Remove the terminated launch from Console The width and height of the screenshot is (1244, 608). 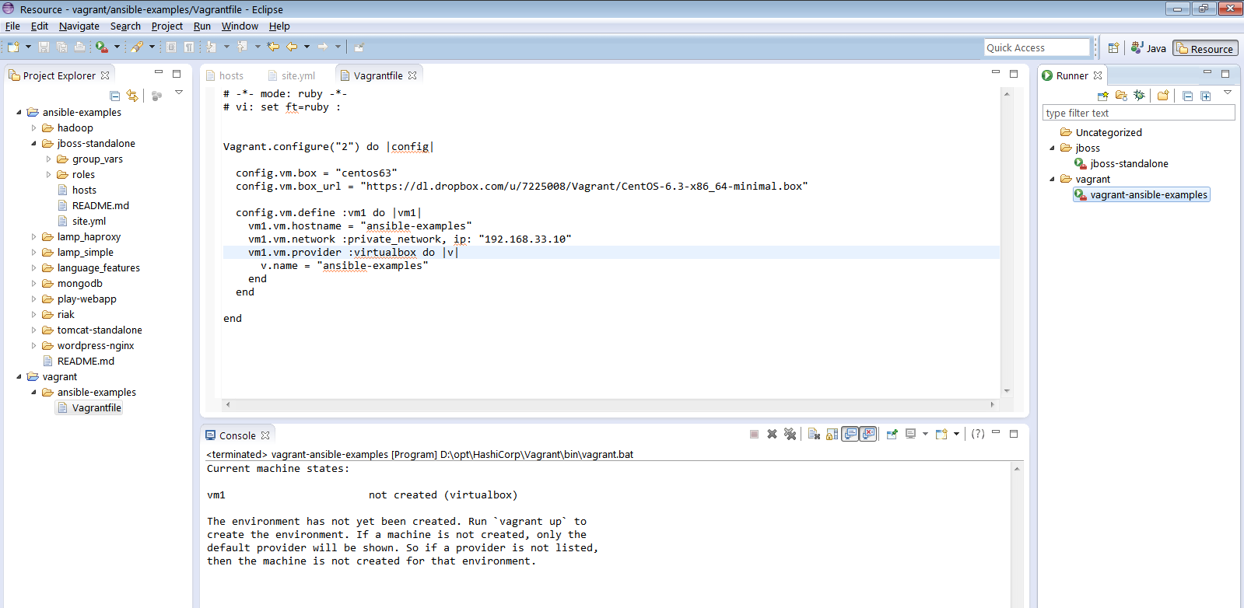pos(772,434)
